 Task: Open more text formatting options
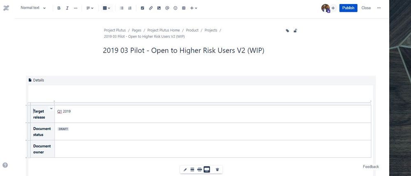pyautogui.click(x=75, y=8)
